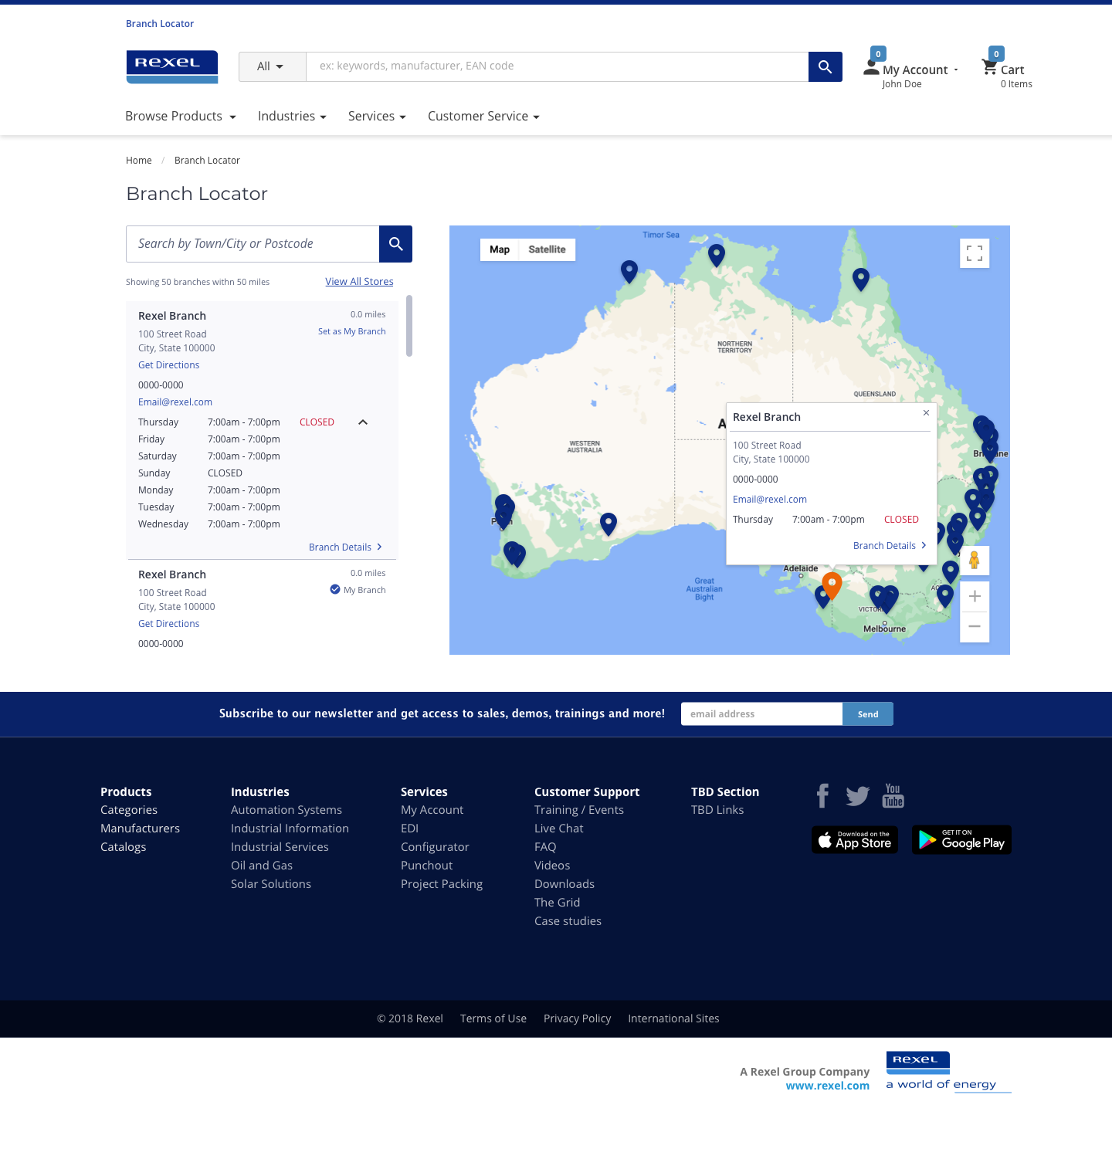Open the My Account user icon
1112x1159 pixels.
click(872, 69)
